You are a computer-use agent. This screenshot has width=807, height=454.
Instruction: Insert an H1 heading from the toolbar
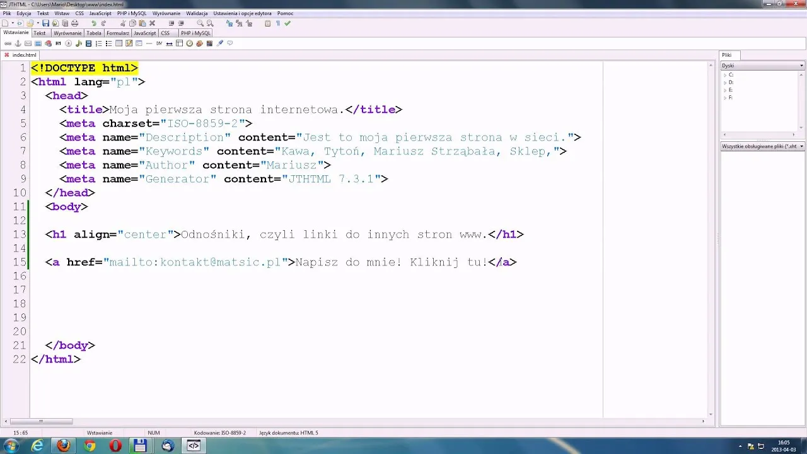pos(58,44)
